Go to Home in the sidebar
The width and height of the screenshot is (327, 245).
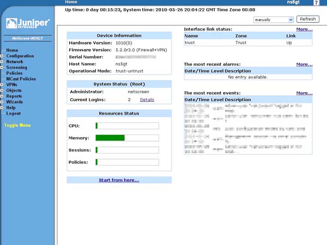pyautogui.click(x=12, y=50)
